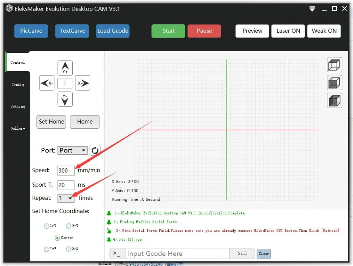Click bell icon beside Initialization Complete
The width and height of the screenshot is (353, 266).
click(109, 213)
